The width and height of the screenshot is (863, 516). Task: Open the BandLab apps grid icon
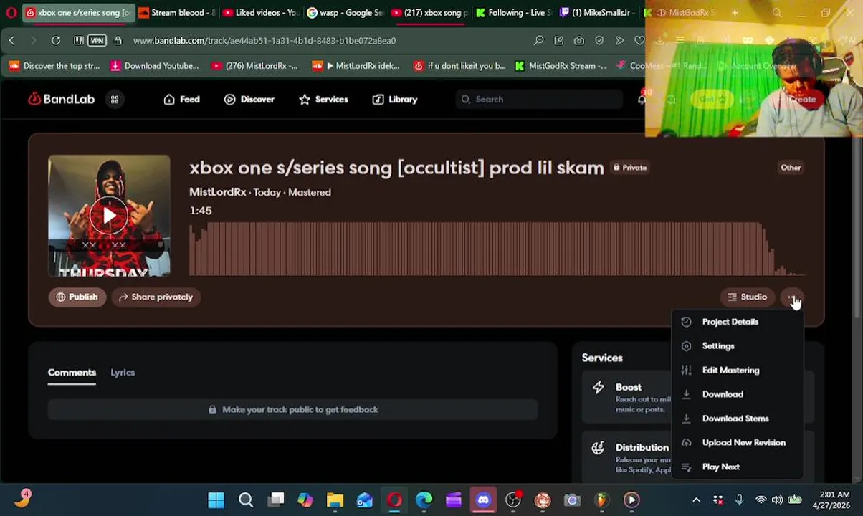coord(115,100)
